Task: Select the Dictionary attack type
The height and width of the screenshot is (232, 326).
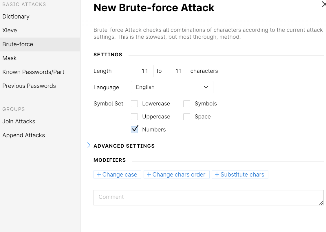Action: pyautogui.click(x=16, y=16)
